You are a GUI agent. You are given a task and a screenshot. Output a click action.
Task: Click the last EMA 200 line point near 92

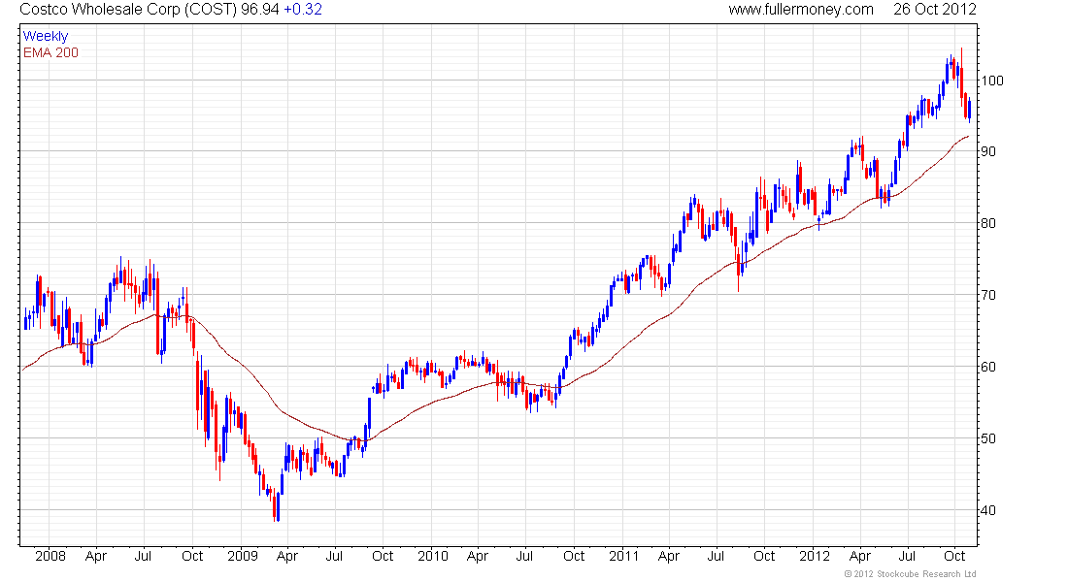(967, 137)
